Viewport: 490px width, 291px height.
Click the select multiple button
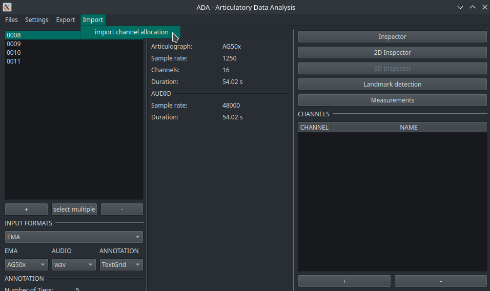pos(74,210)
